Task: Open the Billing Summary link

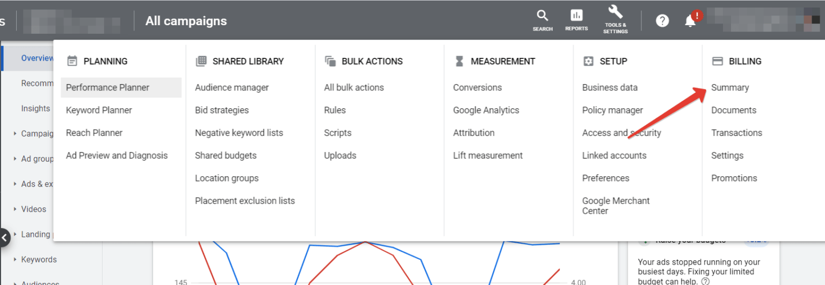Action: pyautogui.click(x=730, y=87)
